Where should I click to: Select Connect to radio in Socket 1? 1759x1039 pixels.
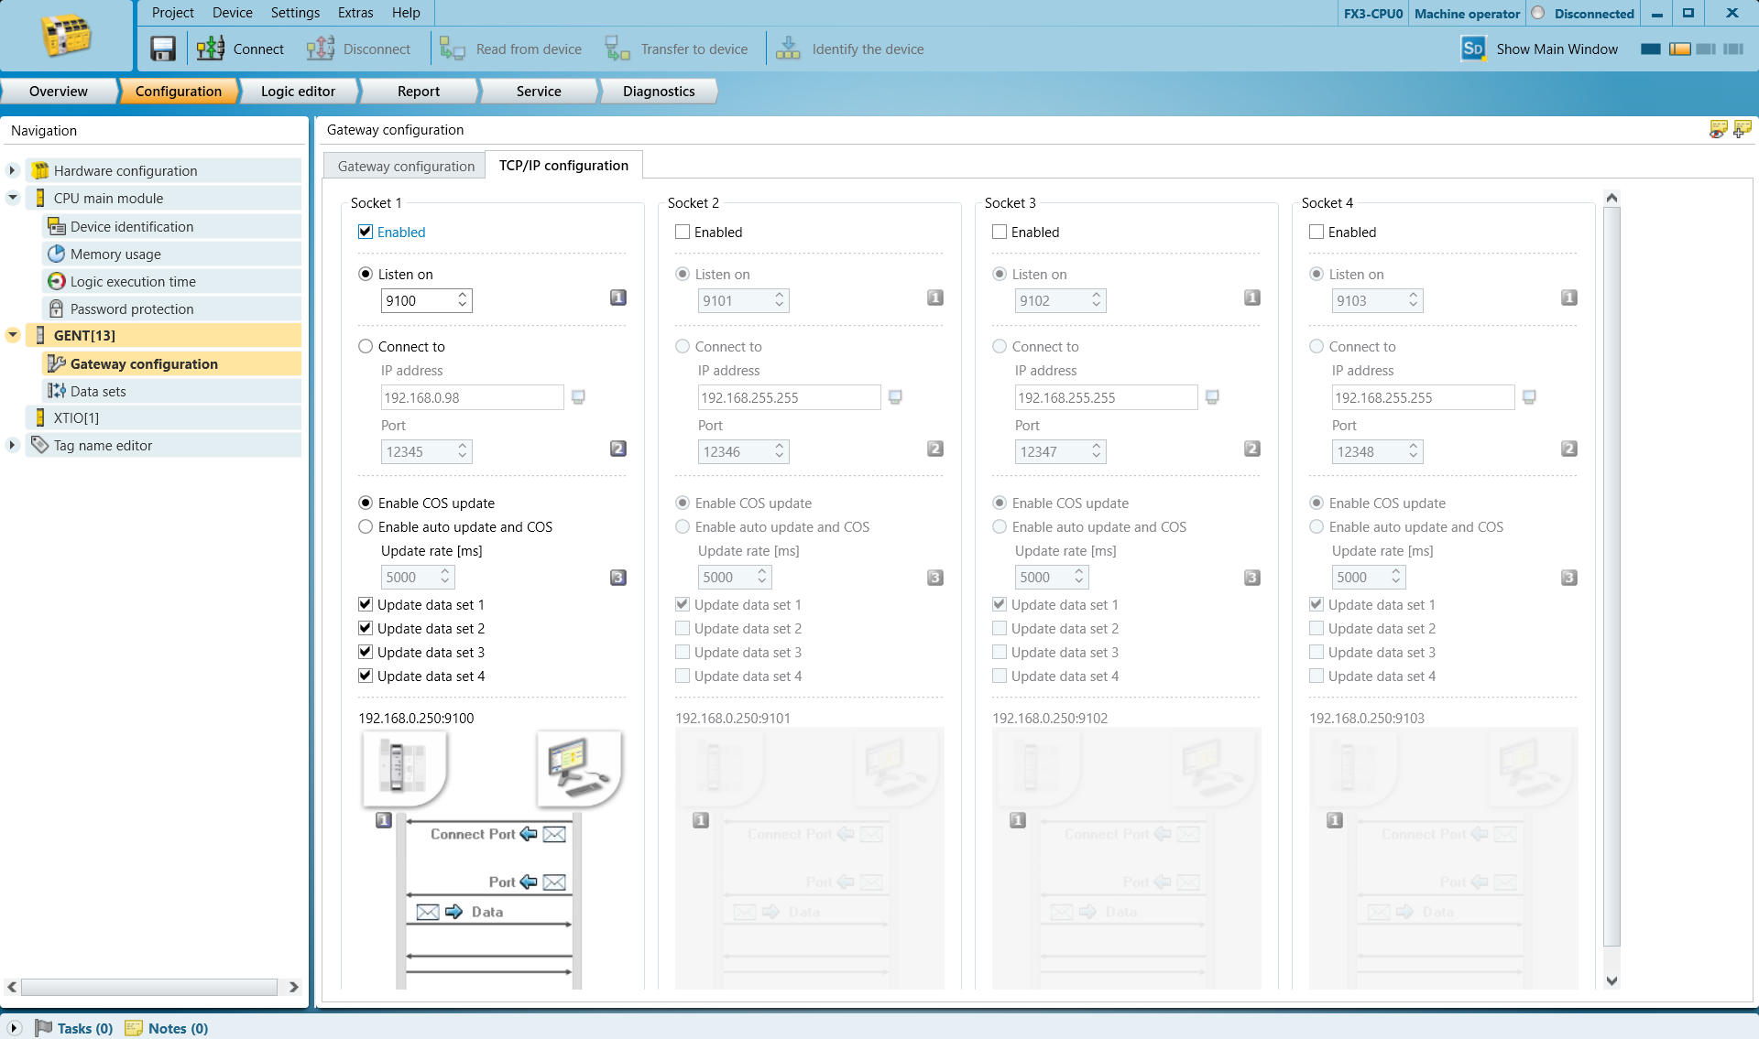366,346
